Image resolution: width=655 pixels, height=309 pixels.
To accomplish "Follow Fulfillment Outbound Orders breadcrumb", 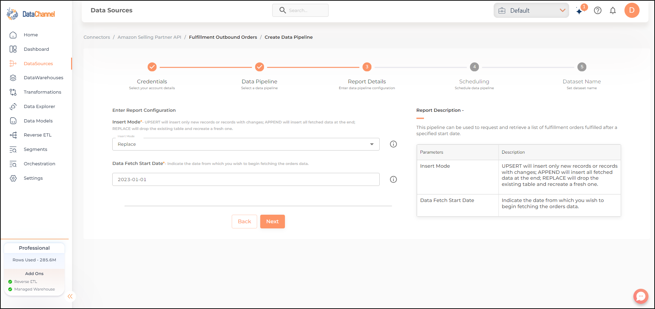I will (223, 37).
